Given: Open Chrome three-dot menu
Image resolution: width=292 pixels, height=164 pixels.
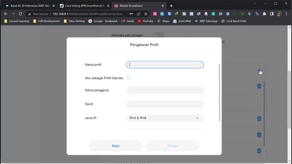Looking at the screenshot, I should (287, 14).
